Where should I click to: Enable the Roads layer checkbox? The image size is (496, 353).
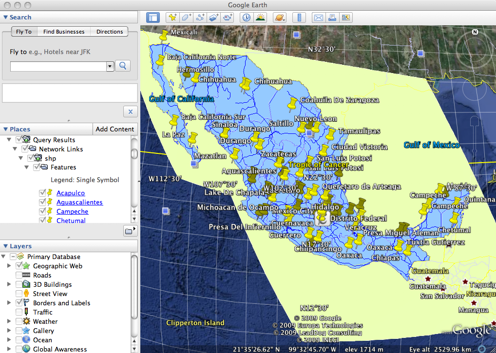[19, 276]
